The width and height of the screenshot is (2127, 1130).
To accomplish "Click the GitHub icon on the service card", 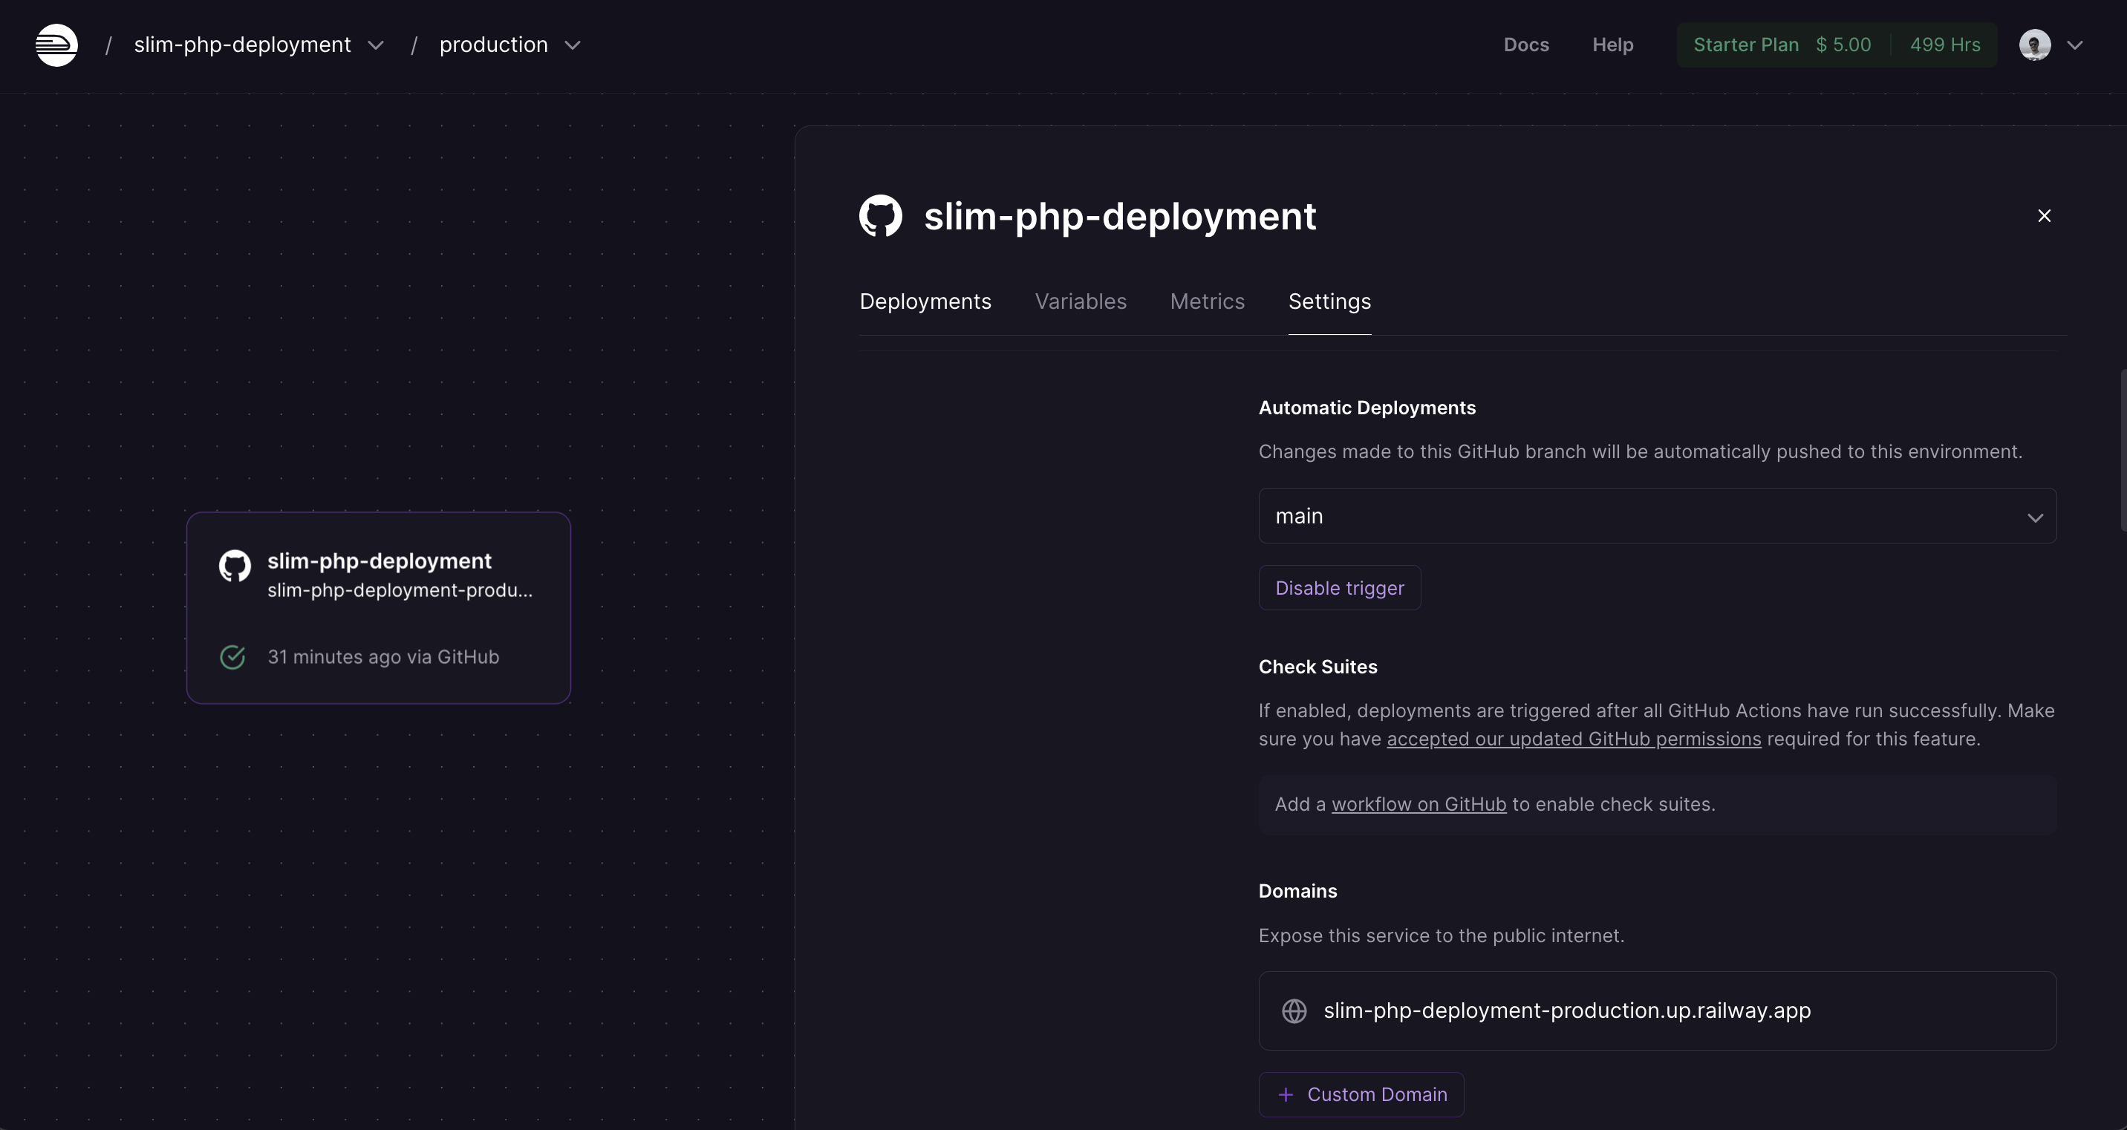I will [x=235, y=566].
